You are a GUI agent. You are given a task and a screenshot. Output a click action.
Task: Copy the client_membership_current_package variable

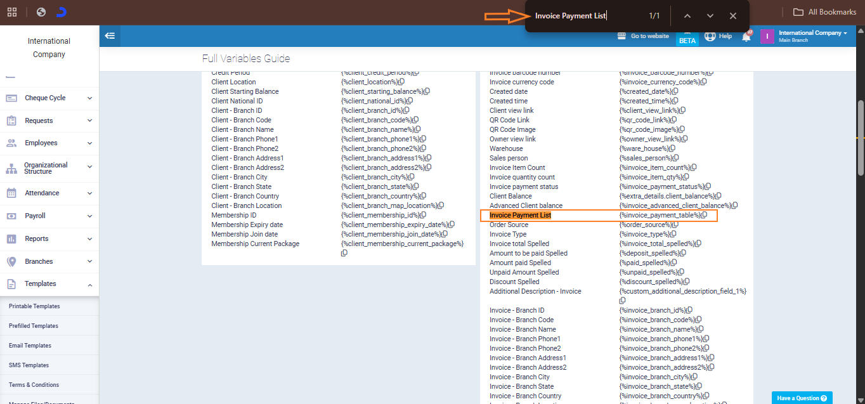(x=344, y=253)
